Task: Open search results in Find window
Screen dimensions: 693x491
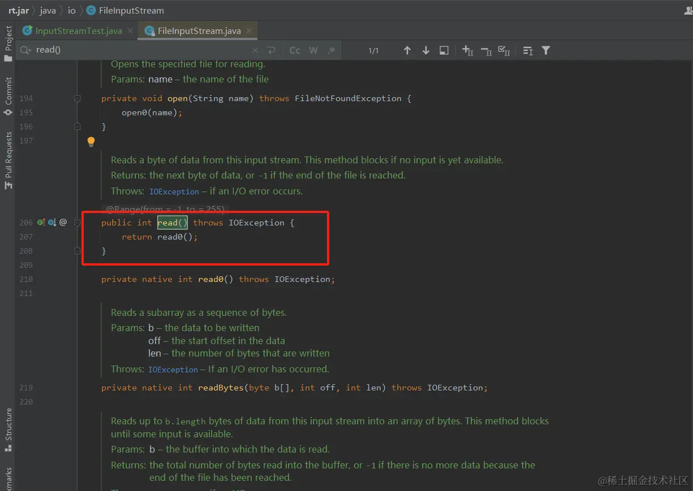Action: [444, 50]
